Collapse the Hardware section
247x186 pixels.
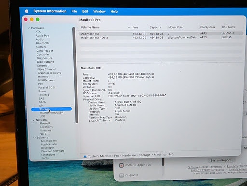point(29,28)
